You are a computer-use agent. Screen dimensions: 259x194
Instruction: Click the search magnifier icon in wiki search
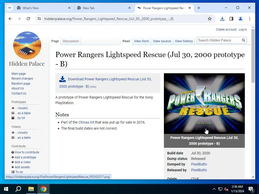244,40
